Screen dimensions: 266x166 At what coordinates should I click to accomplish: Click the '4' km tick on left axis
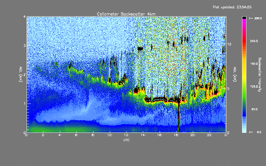click(25, 17)
